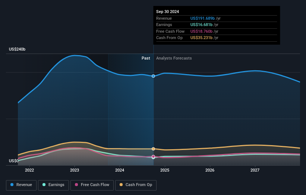Click the Free Cash Flow label in tooltip
Screen dimensions: 306x195
pos(170,31)
